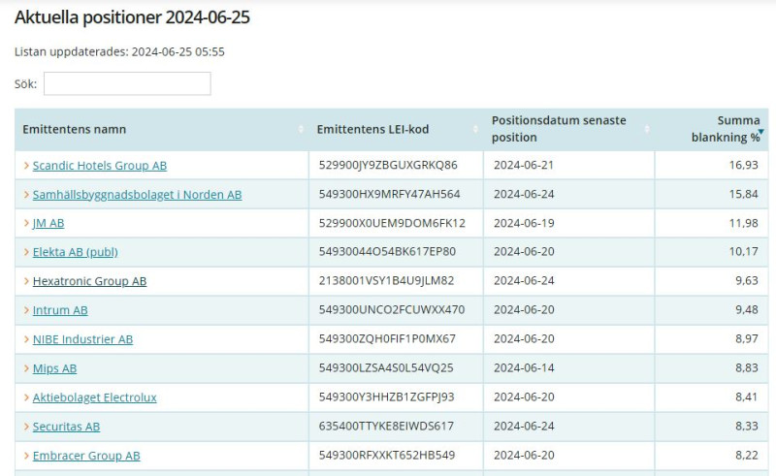Expand the Elekta AB (publ) row chevron
Viewport: 776px width, 476px height.
(x=27, y=252)
